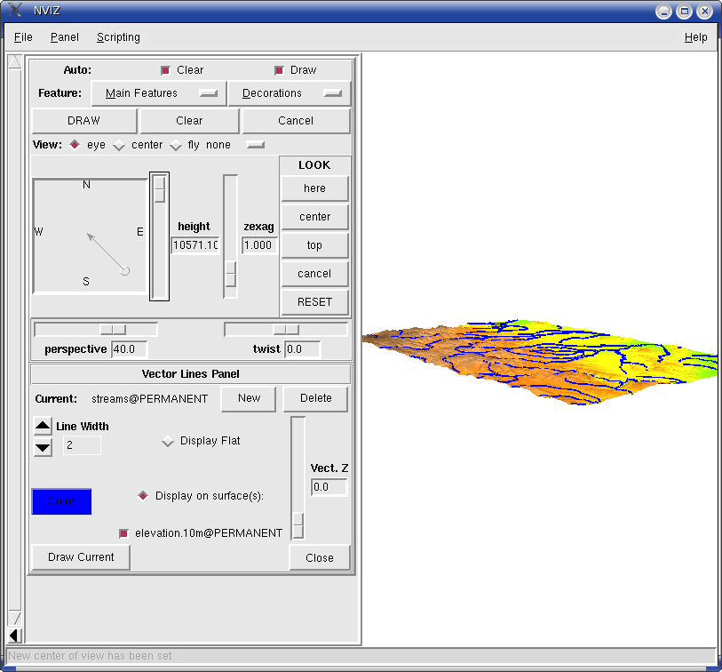The width and height of the screenshot is (722, 672).
Task: Click the Vector Lines Panel title
Action: point(190,374)
